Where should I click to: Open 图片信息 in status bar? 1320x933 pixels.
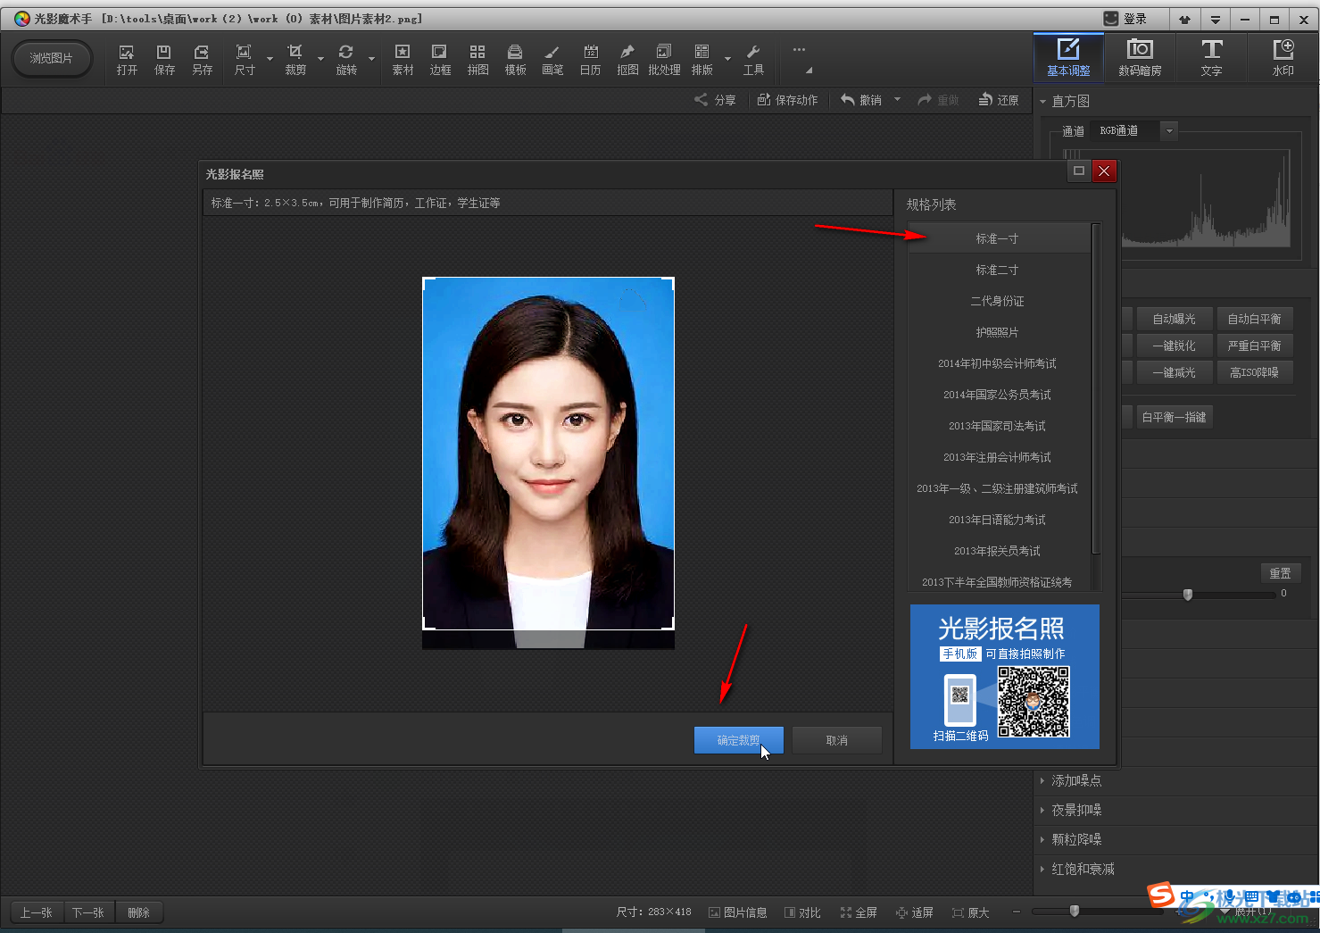coord(738,912)
